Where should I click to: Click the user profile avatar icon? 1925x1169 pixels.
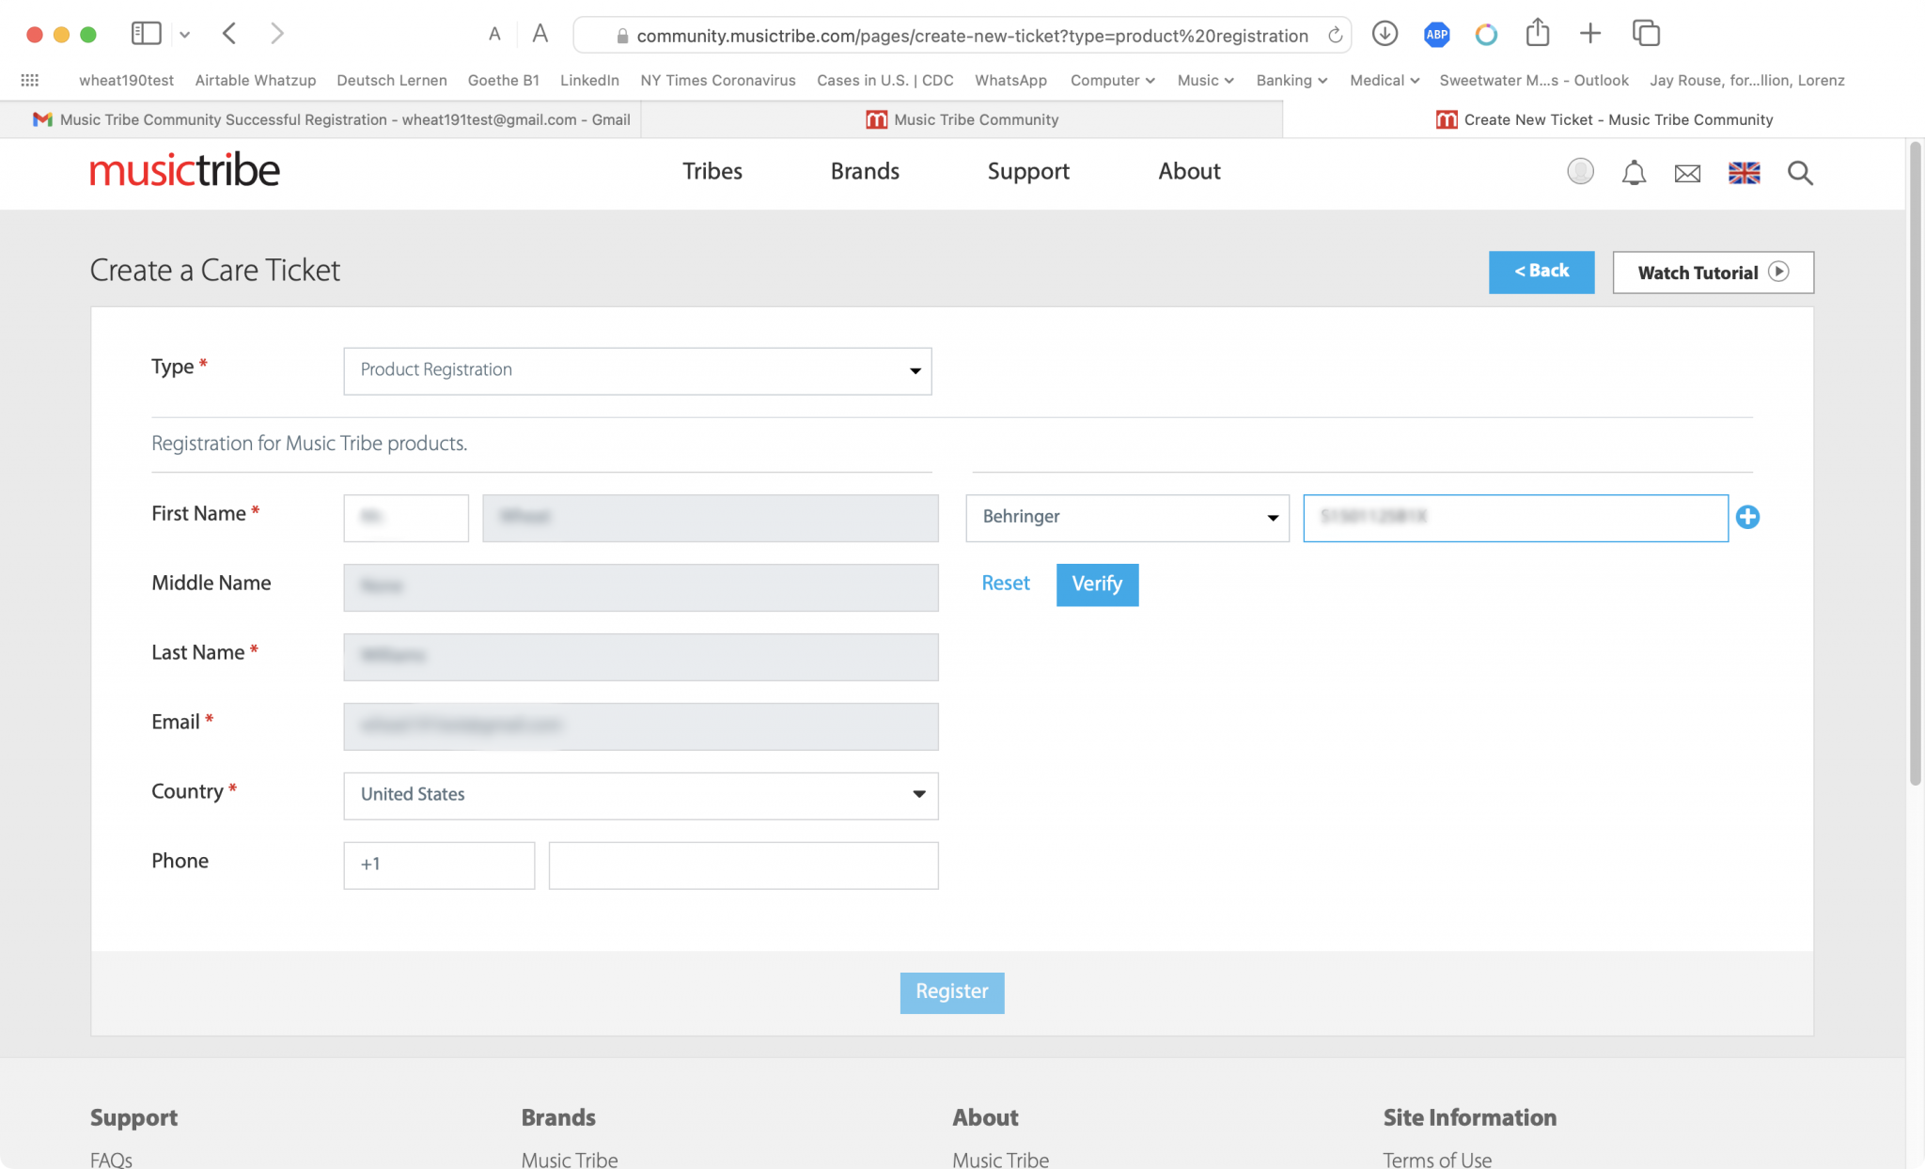tap(1580, 171)
